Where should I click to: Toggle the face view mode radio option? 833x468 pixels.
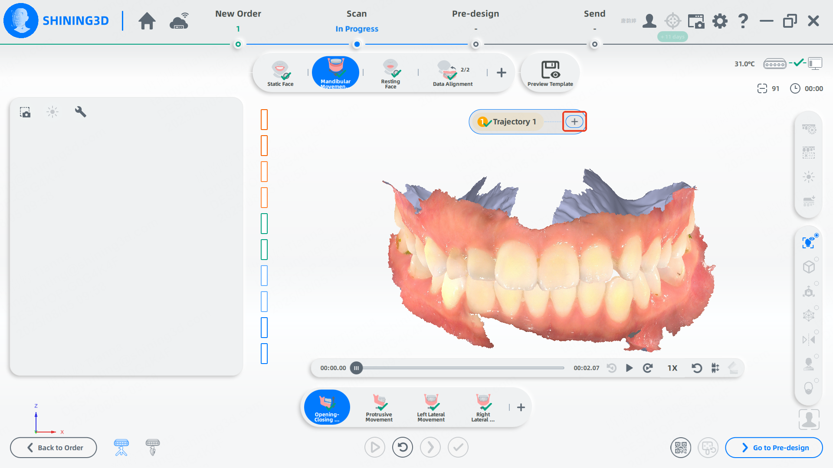[x=808, y=242]
